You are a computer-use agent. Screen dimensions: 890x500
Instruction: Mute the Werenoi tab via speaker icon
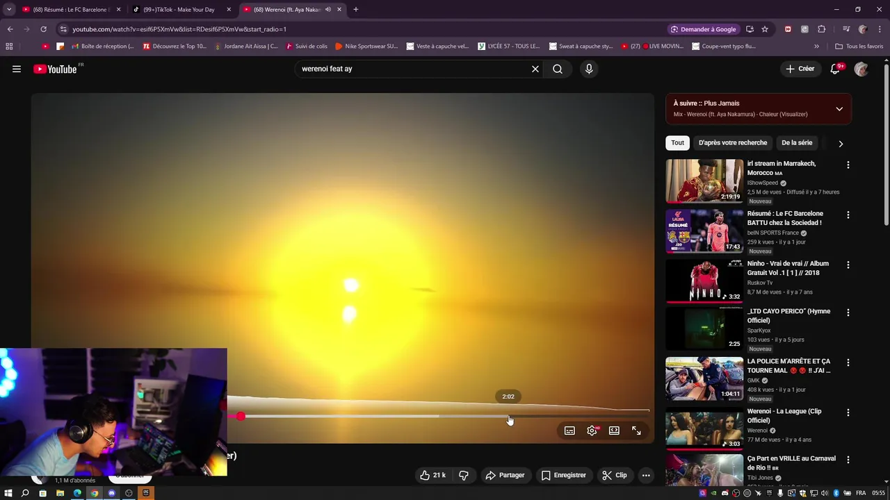[328, 10]
